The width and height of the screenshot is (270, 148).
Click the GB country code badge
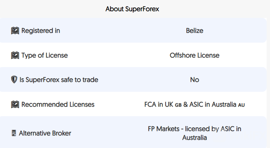(178, 105)
